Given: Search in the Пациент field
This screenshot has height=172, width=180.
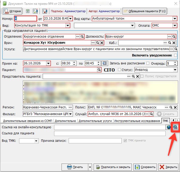Looking at the screenshot, I should tap(99, 70).
